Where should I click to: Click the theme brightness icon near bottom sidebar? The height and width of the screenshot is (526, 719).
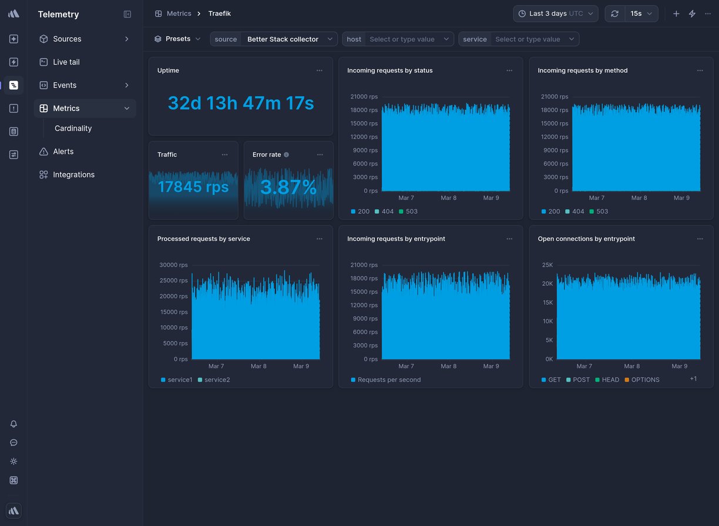(x=14, y=461)
